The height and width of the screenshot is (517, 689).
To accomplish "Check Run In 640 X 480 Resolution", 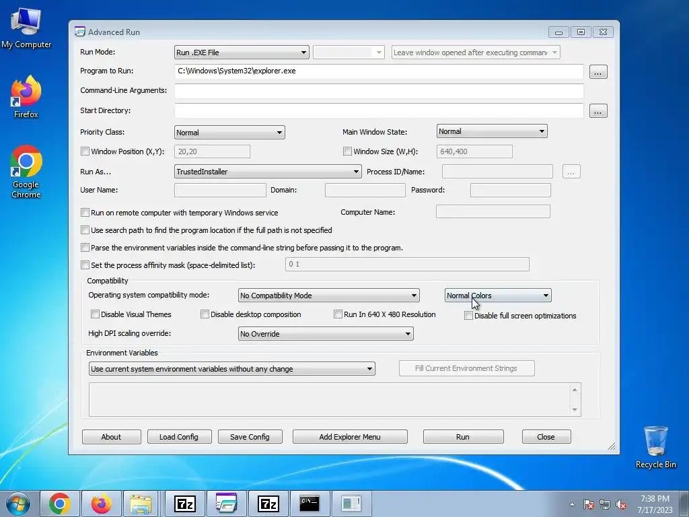I will 338,314.
